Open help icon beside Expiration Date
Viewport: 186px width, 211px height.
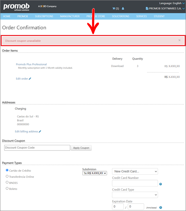coord(161,207)
